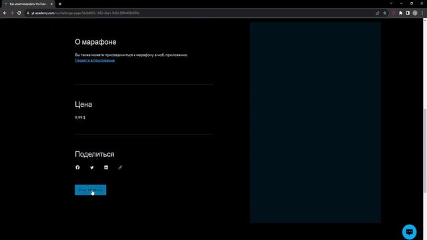
Task: Share this page from the address bar
Action: [378, 13]
